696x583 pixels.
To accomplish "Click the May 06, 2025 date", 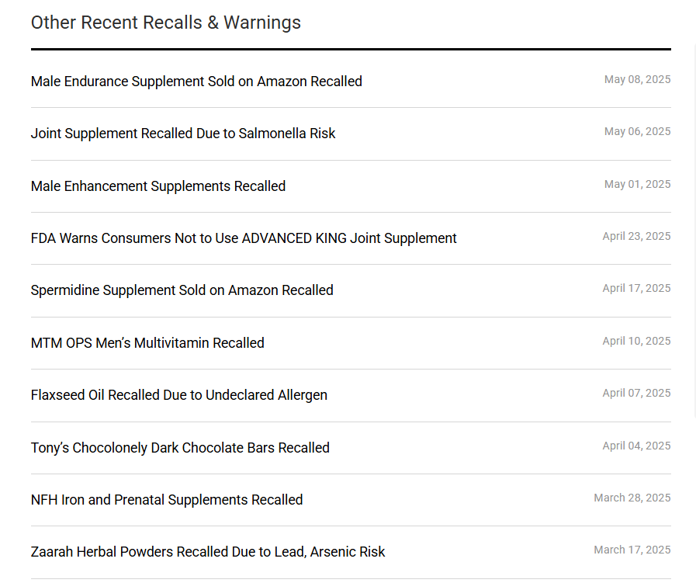I will pyautogui.click(x=637, y=131).
